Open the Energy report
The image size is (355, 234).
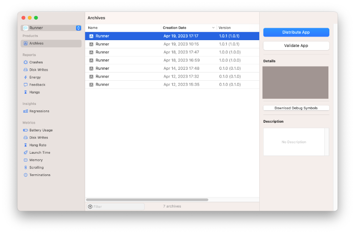(35, 77)
